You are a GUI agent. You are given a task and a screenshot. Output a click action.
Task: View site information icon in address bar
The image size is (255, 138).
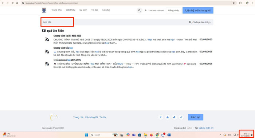[23, 3]
